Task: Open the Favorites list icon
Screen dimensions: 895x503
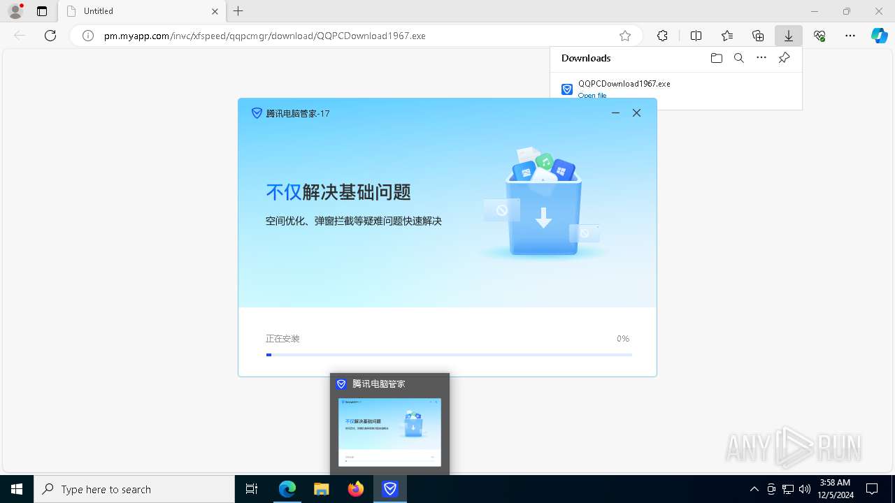Action: pyautogui.click(x=727, y=36)
